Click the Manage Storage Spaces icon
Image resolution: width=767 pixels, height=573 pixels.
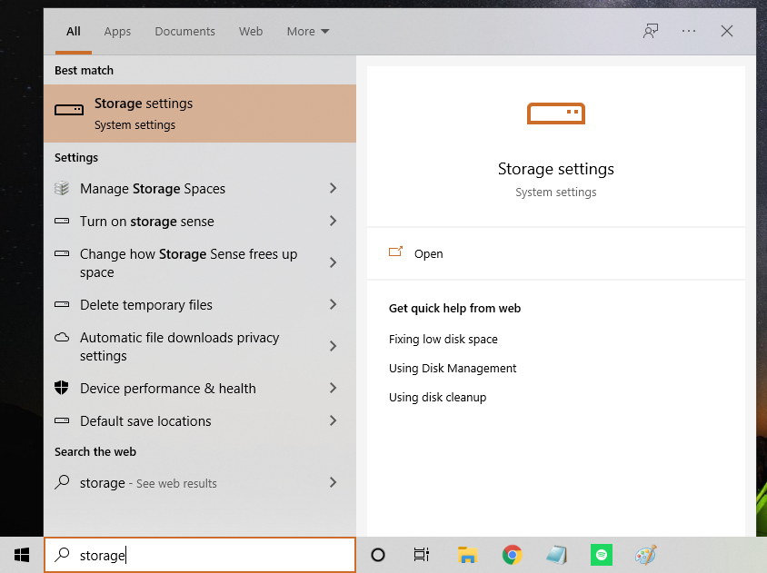click(x=62, y=188)
